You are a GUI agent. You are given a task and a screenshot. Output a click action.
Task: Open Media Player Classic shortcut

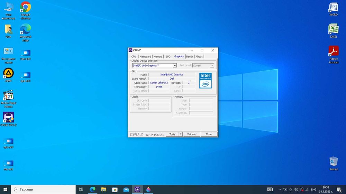point(8,99)
